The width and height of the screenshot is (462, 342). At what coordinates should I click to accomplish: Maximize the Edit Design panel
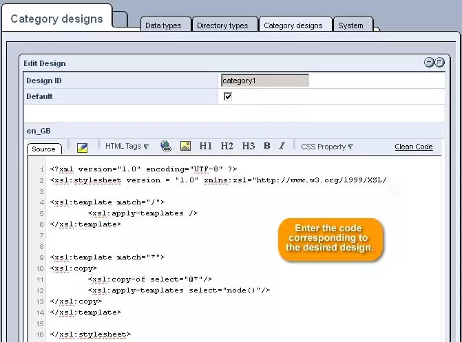coord(439,63)
